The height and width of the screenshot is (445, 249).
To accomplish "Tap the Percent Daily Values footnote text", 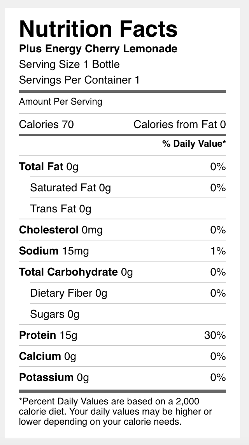I will [x=116, y=411].
